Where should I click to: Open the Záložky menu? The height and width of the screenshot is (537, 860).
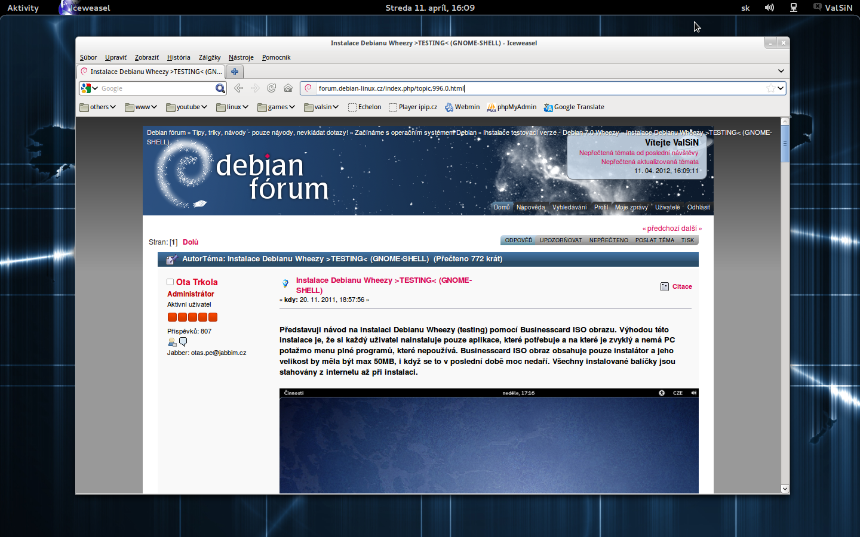click(x=210, y=58)
